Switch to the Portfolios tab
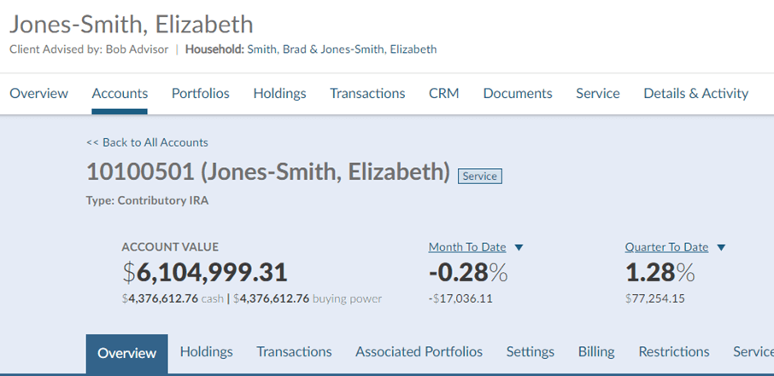774x376 pixels. click(x=200, y=94)
